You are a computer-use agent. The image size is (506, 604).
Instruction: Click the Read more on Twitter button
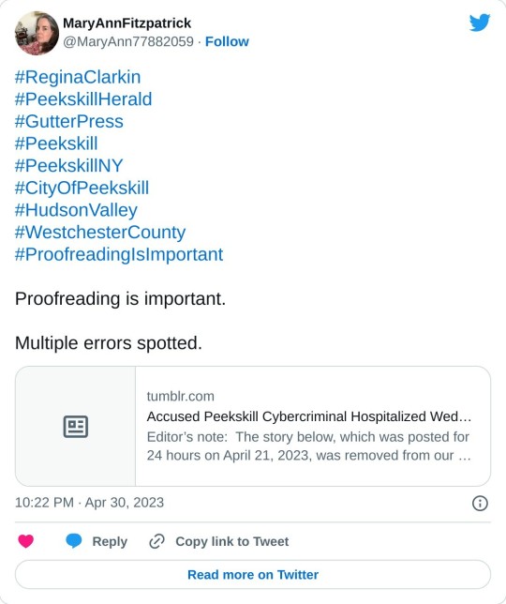(x=253, y=574)
